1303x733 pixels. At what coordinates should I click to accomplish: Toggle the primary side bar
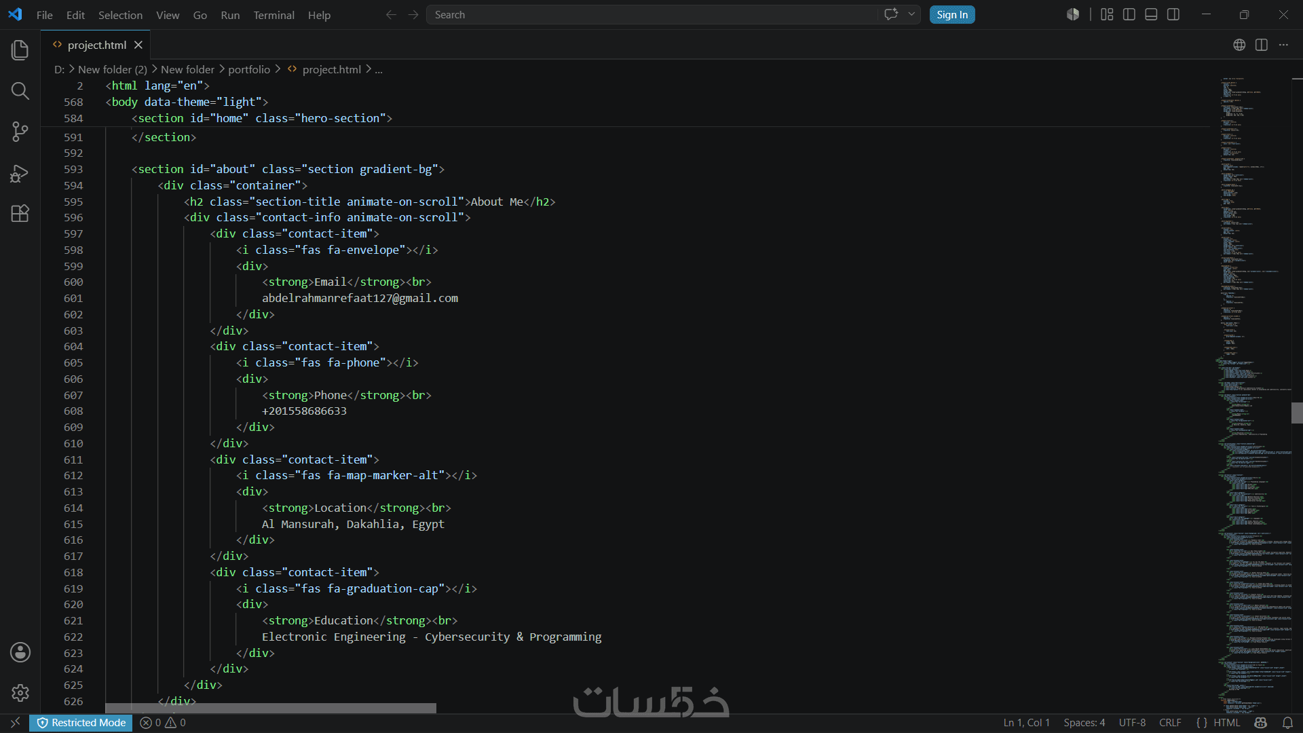1129,14
